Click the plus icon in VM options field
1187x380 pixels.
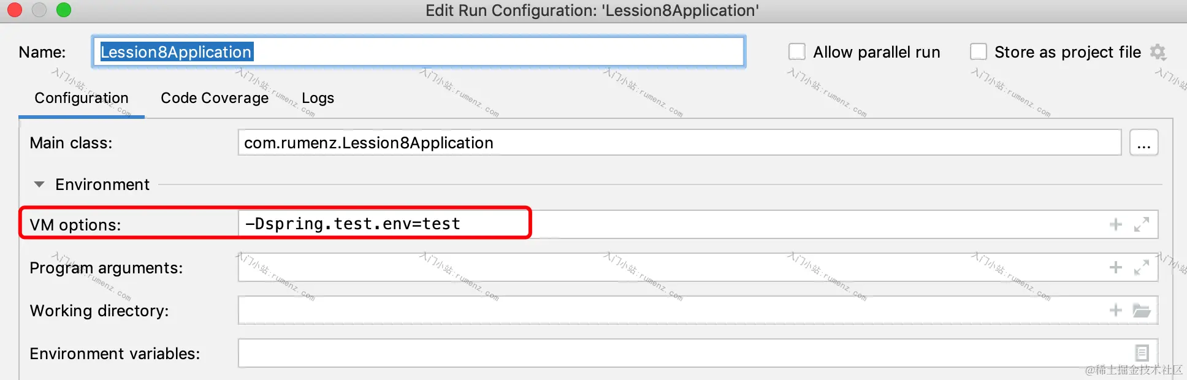1116,224
